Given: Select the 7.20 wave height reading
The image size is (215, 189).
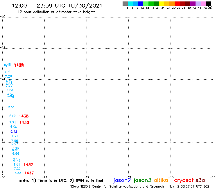Looking at the screenshot, I should tap(17, 168).
